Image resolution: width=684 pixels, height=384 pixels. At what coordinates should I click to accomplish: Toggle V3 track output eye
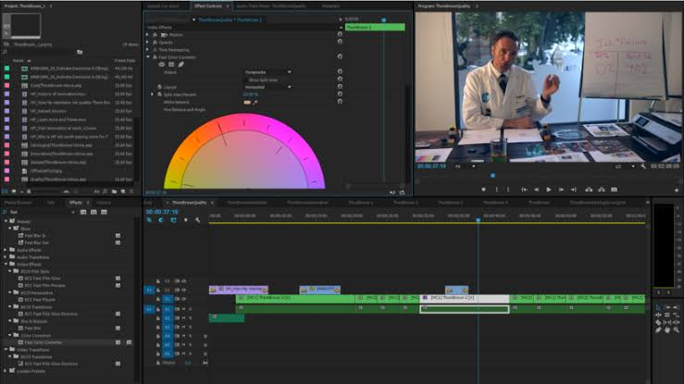(183, 281)
